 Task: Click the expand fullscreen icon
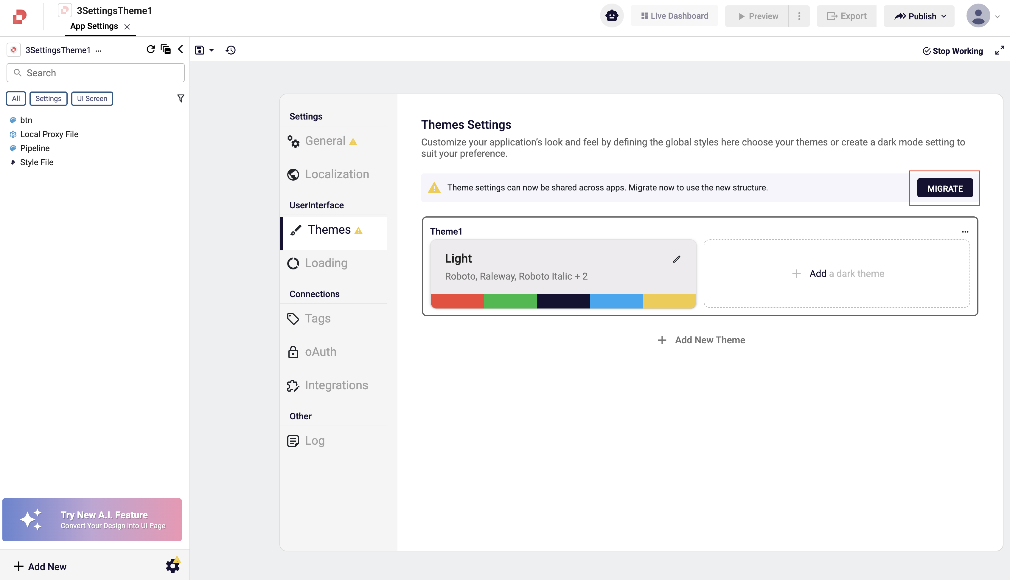tap(999, 51)
